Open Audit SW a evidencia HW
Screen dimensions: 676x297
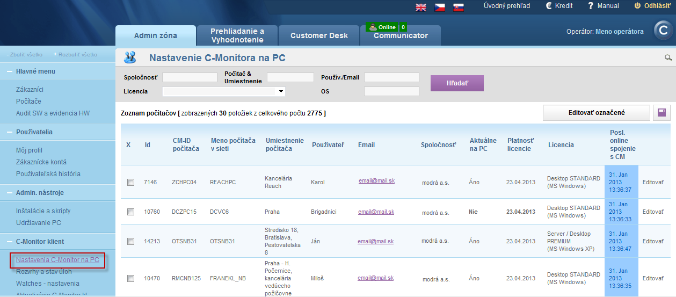coord(53,113)
